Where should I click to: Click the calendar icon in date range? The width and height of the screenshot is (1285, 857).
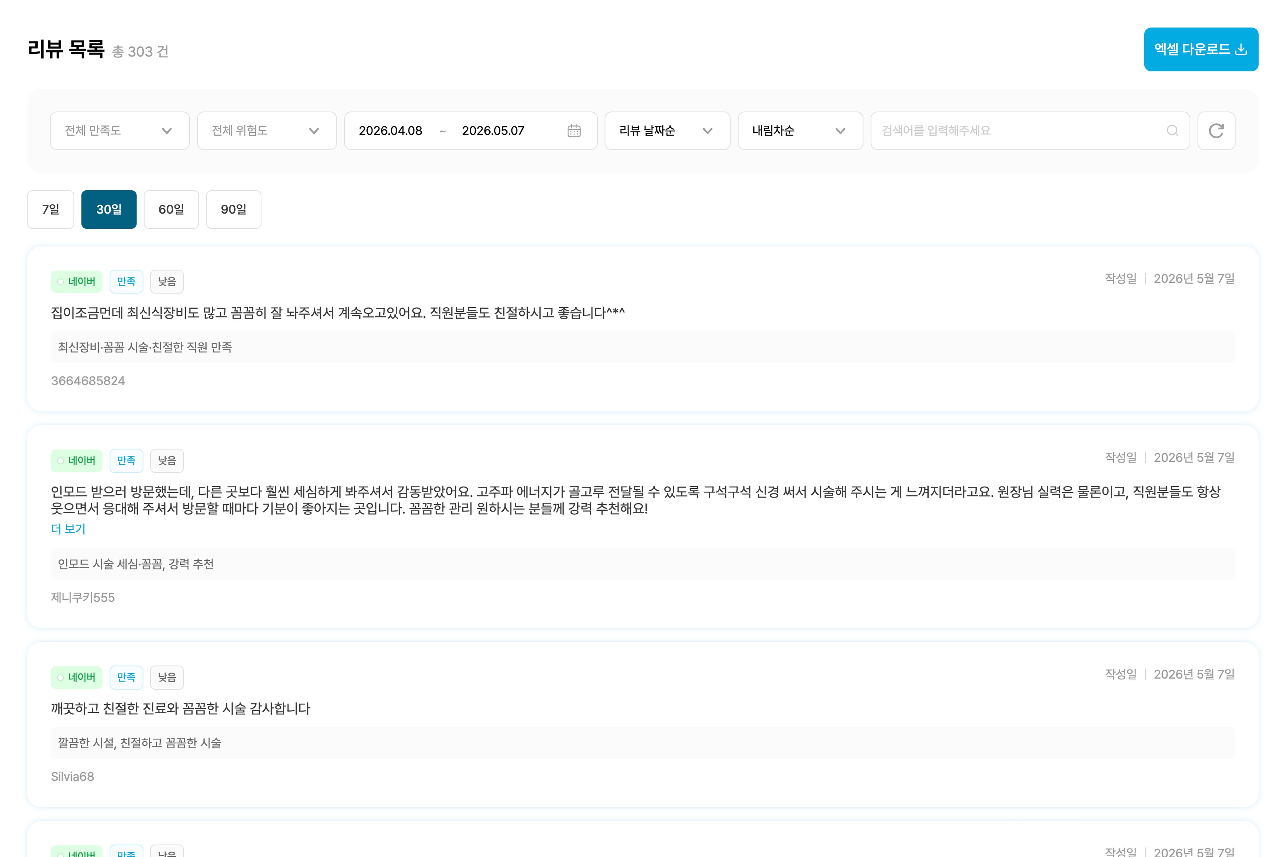click(x=573, y=131)
